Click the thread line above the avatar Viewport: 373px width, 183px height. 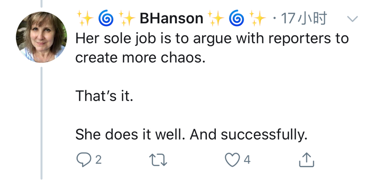pos(42,3)
